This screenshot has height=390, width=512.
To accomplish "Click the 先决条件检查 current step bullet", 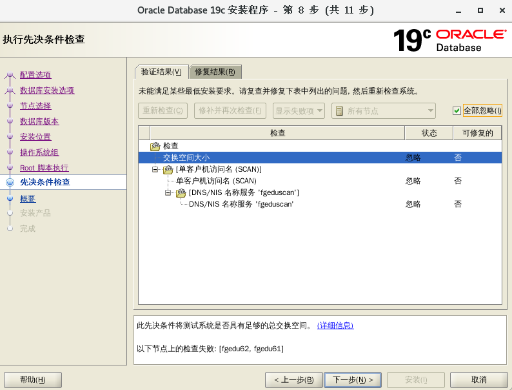I will (x=10, y=182).
